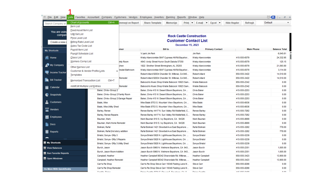Choose Class List menu entry

pyautogui.click(x=93, y=58)
